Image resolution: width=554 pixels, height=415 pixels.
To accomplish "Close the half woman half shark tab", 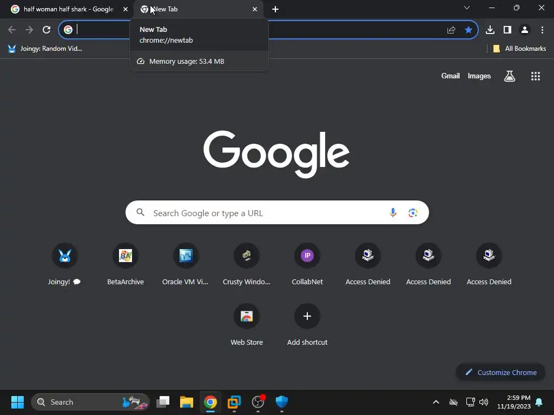I will point(126,9).
